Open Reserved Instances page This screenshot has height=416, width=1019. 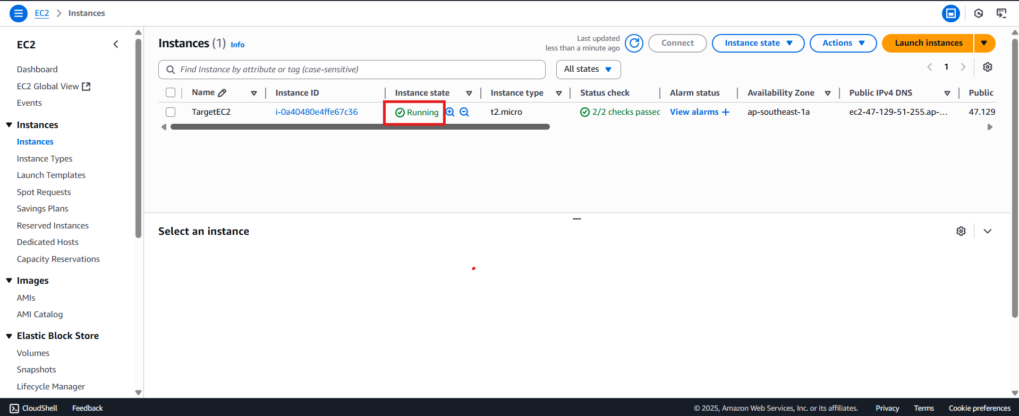(53, 226)
